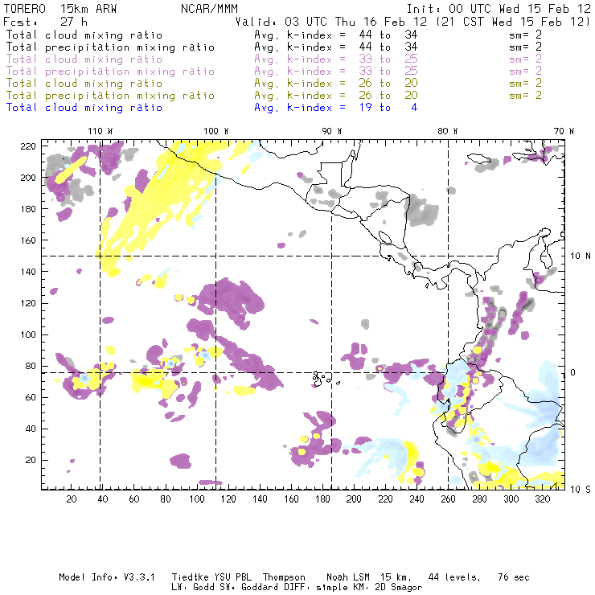Click purple 'Total cloud mixing ratio' legend line
The height and width of the screenshot is (595, 595).
[84, 59]
